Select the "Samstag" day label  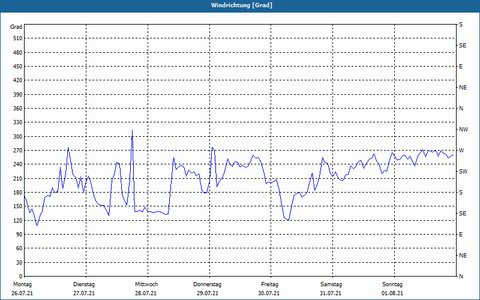click(x=331, y=284)
